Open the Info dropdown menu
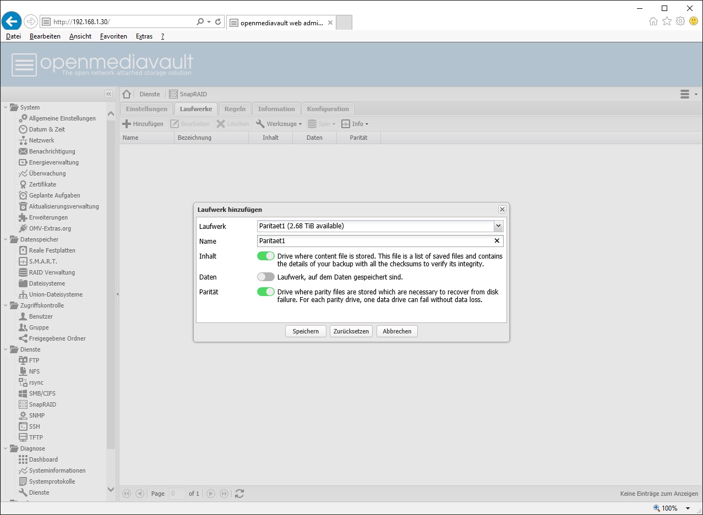This screenshot has height=515, width=703. [x=355, y=124]
